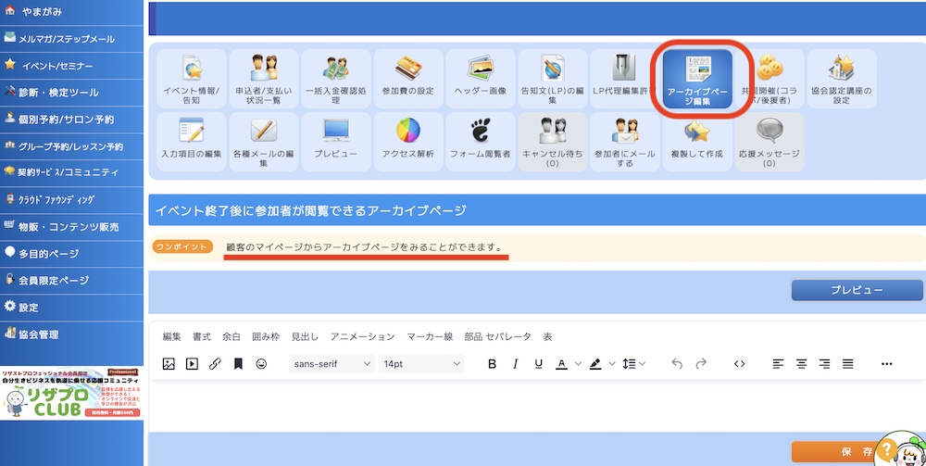This screenshot has height=466, width=926.
Task: Toggle underline formatting button
Action: coord(538,364)
